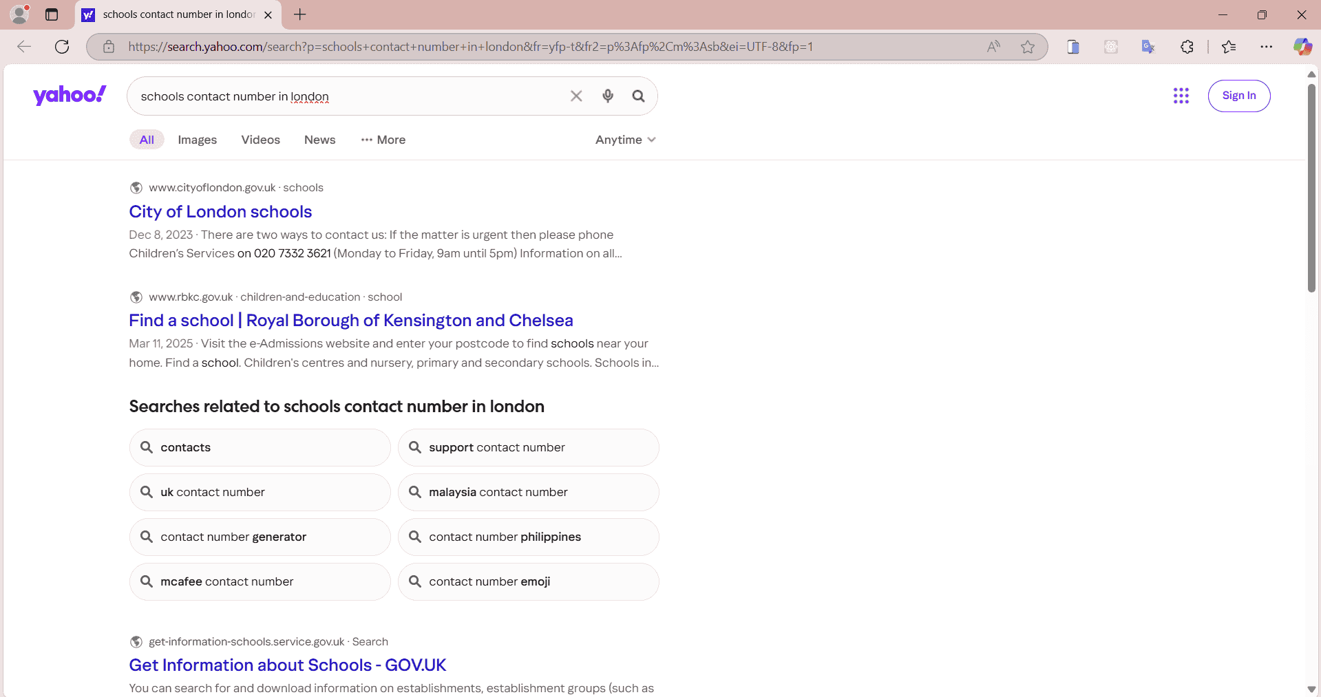Open browser Settings and more menu
This screenshot has width=1321, height=697.
tap(1267, 47)
